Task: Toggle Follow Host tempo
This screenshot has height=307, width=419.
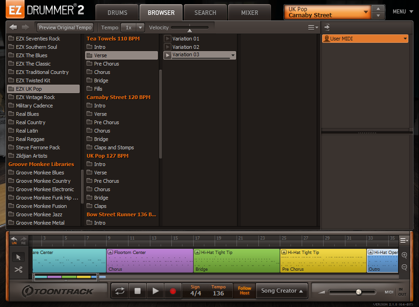Action: [244, 291]
